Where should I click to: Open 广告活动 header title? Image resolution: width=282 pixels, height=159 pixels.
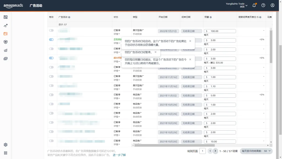pos(36,6)
